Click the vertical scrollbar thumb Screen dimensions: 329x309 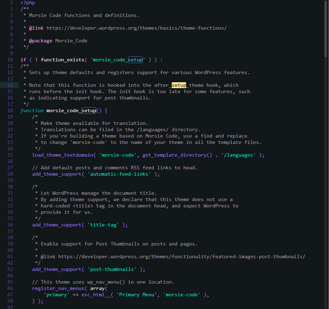coord(326,29)
